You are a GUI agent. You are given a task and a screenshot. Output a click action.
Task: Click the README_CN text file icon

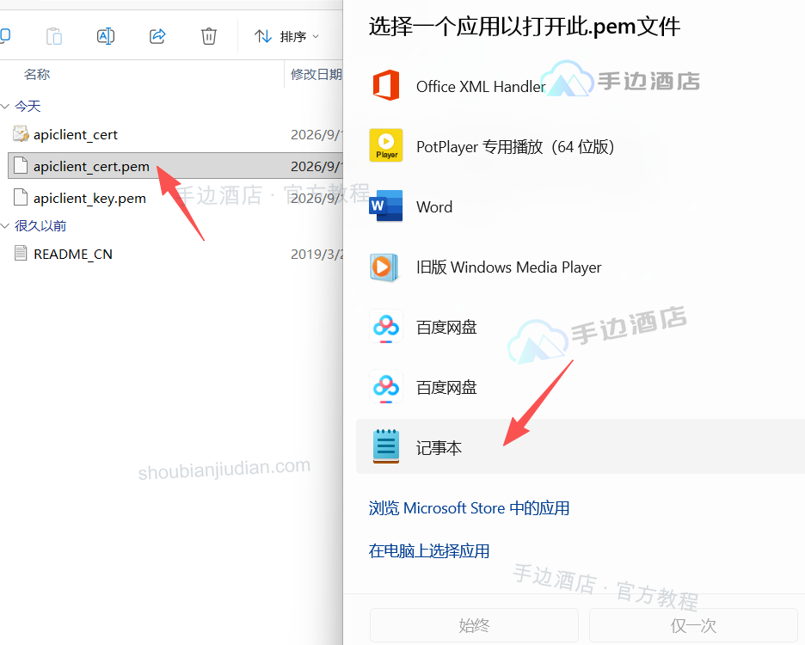tap(21, 253)
